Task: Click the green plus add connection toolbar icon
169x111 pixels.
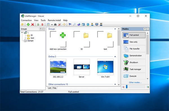Action: (x=28, y=24)
